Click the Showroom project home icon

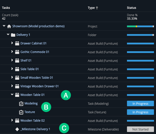coord(9,26)
